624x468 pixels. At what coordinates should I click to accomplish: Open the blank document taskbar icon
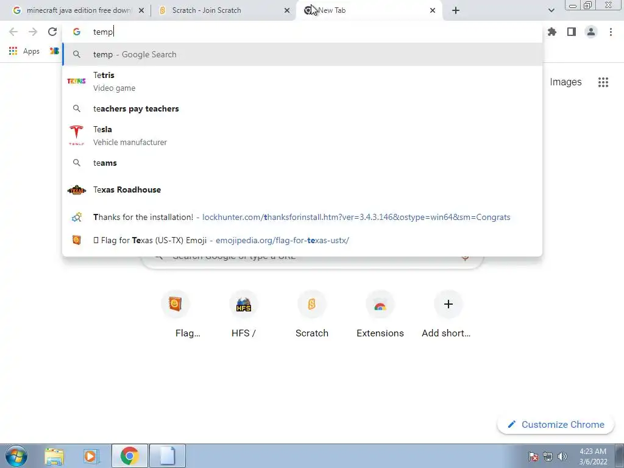pyautogui.click(x=168, y=456)
